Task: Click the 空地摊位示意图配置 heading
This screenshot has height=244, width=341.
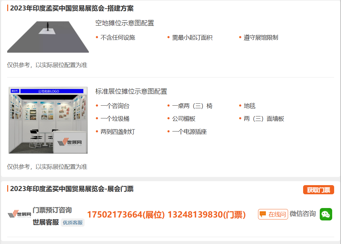Action: coord(125,23)
